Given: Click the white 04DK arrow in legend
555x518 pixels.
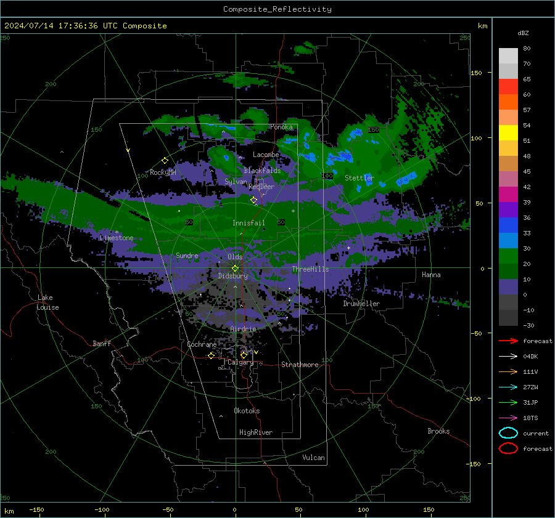Looking at the screenshot, I should tap(508, 356).
